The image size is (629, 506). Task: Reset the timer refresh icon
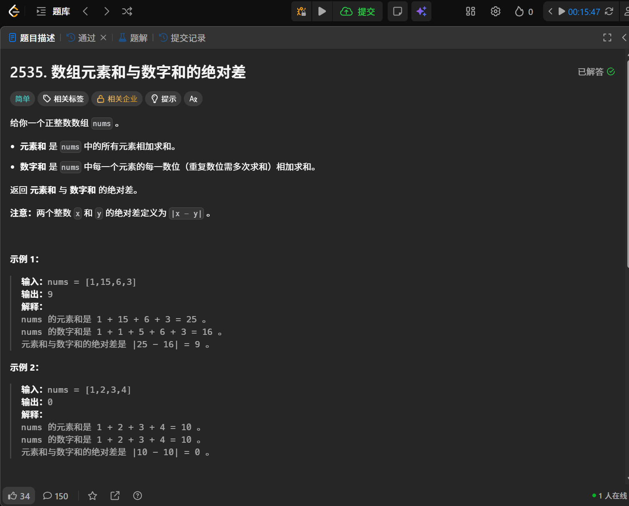pyautogui.click(x=609, y=11)
